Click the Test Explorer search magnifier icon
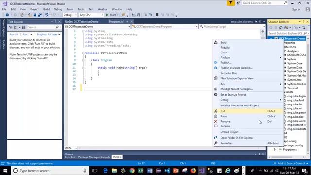The width and height of the screenshot is (311, 175). tap(57, 27)
